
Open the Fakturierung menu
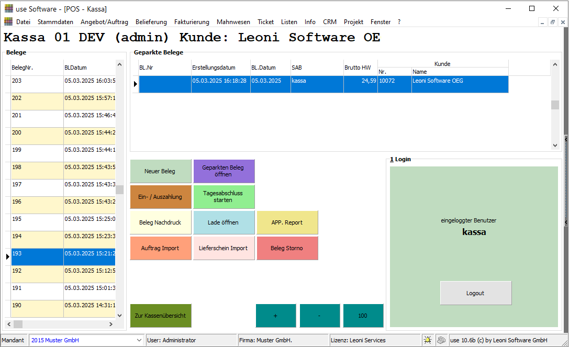coord(192,22)
